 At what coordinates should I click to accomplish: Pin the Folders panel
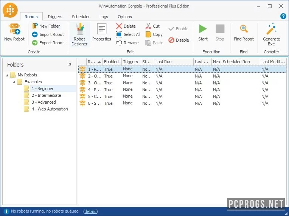70,65
